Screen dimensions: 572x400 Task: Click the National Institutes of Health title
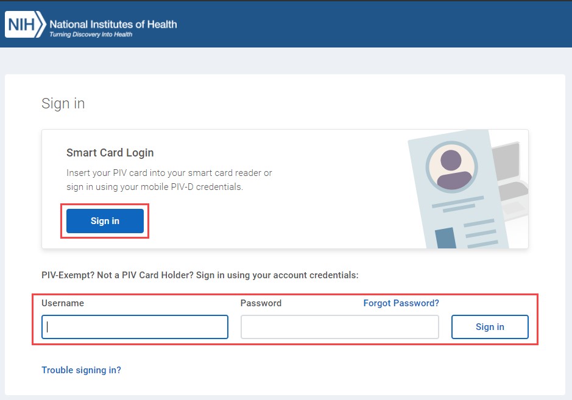(113, 24)
